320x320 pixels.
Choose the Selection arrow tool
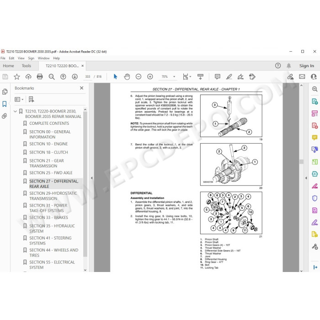[115, 77]
